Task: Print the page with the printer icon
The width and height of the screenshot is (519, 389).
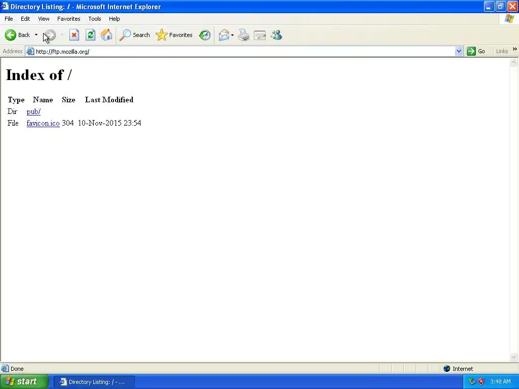Action: (x=244, y=35)
